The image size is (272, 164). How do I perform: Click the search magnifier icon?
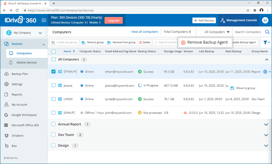(267, 32)
